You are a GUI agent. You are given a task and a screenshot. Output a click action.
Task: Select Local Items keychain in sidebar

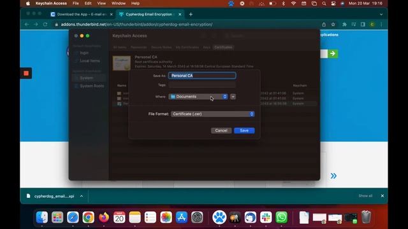(89, 61)
